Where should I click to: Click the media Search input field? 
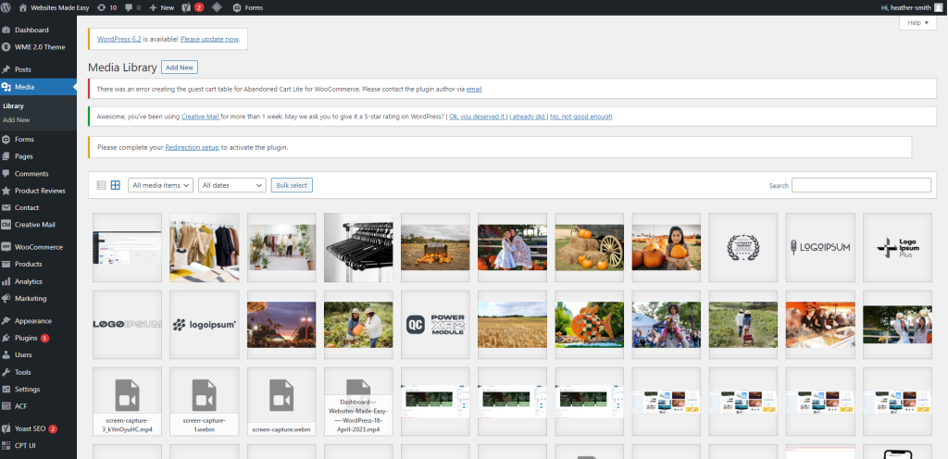(x=861, y=185)
